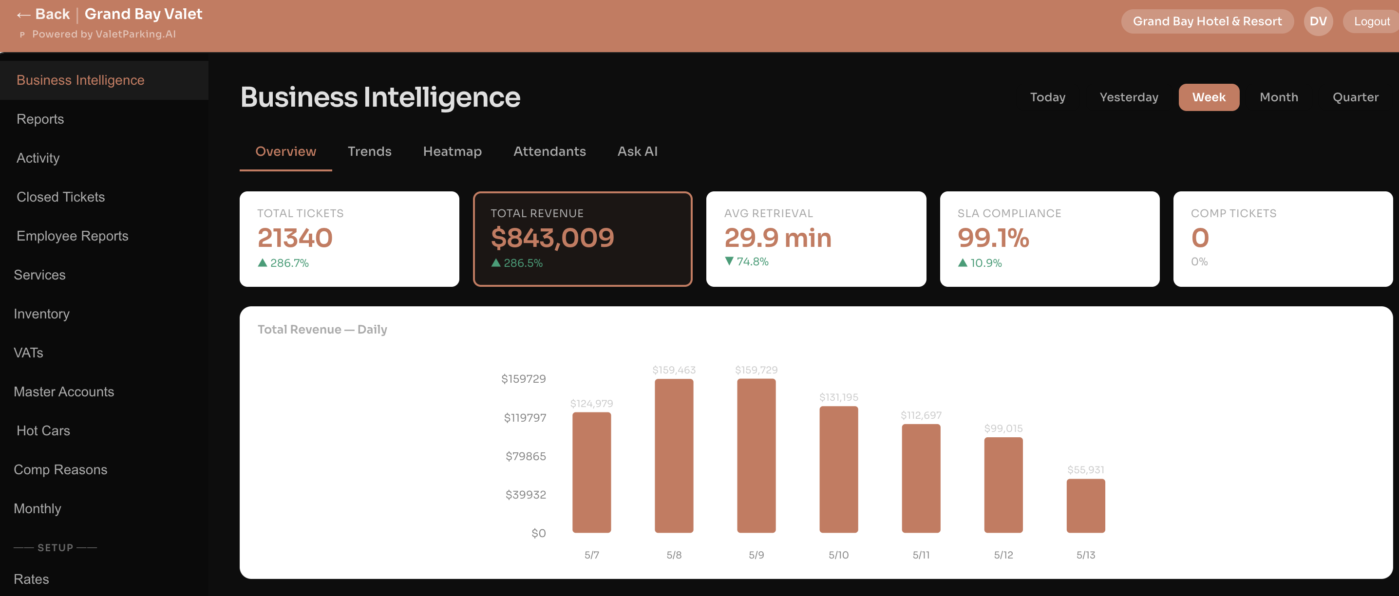The height and width of the screenshot is (596, 1399).
Task: Open Hot Cars in the sidebar
Action: [104, 431]
